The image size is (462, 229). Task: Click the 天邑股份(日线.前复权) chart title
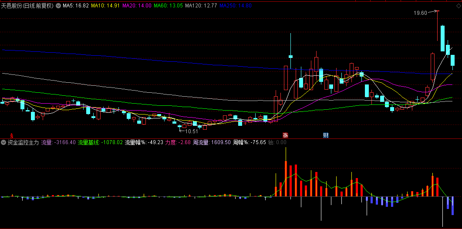(28, 6)
